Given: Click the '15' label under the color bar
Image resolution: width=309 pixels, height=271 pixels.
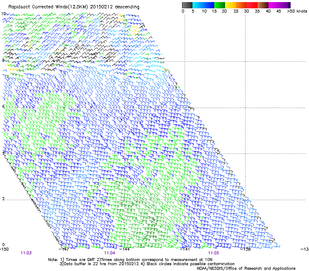Looking at the screenshot, I should [x=214, y=11].
